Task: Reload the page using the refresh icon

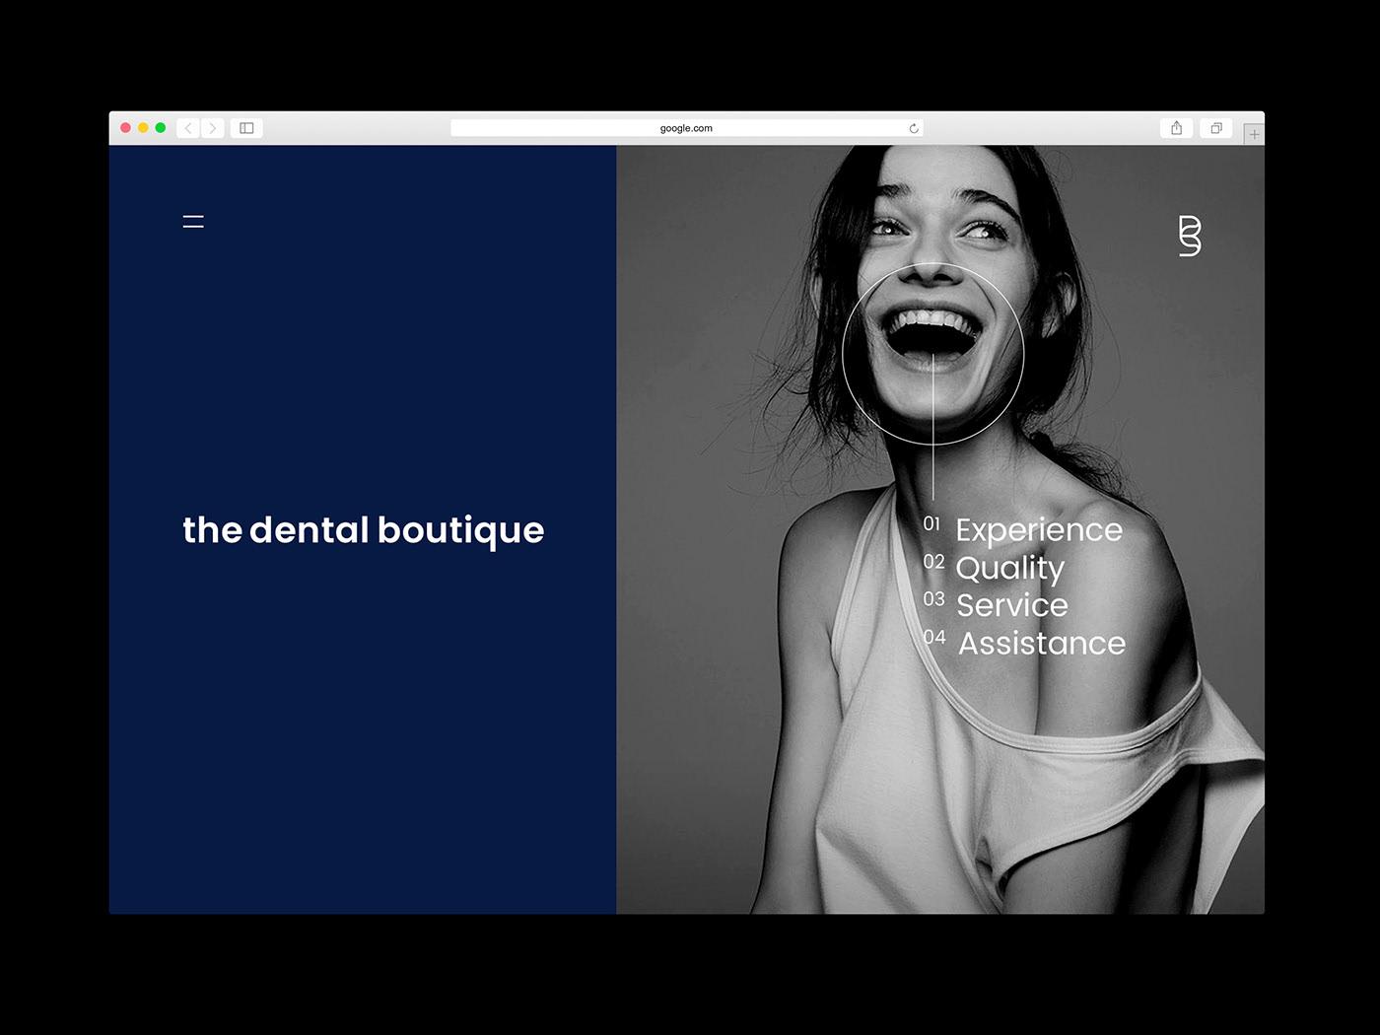Action: 914,128
